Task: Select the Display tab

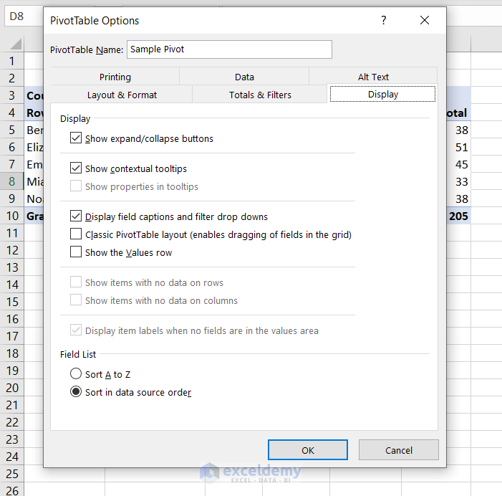Action: (x=382, y=95)
